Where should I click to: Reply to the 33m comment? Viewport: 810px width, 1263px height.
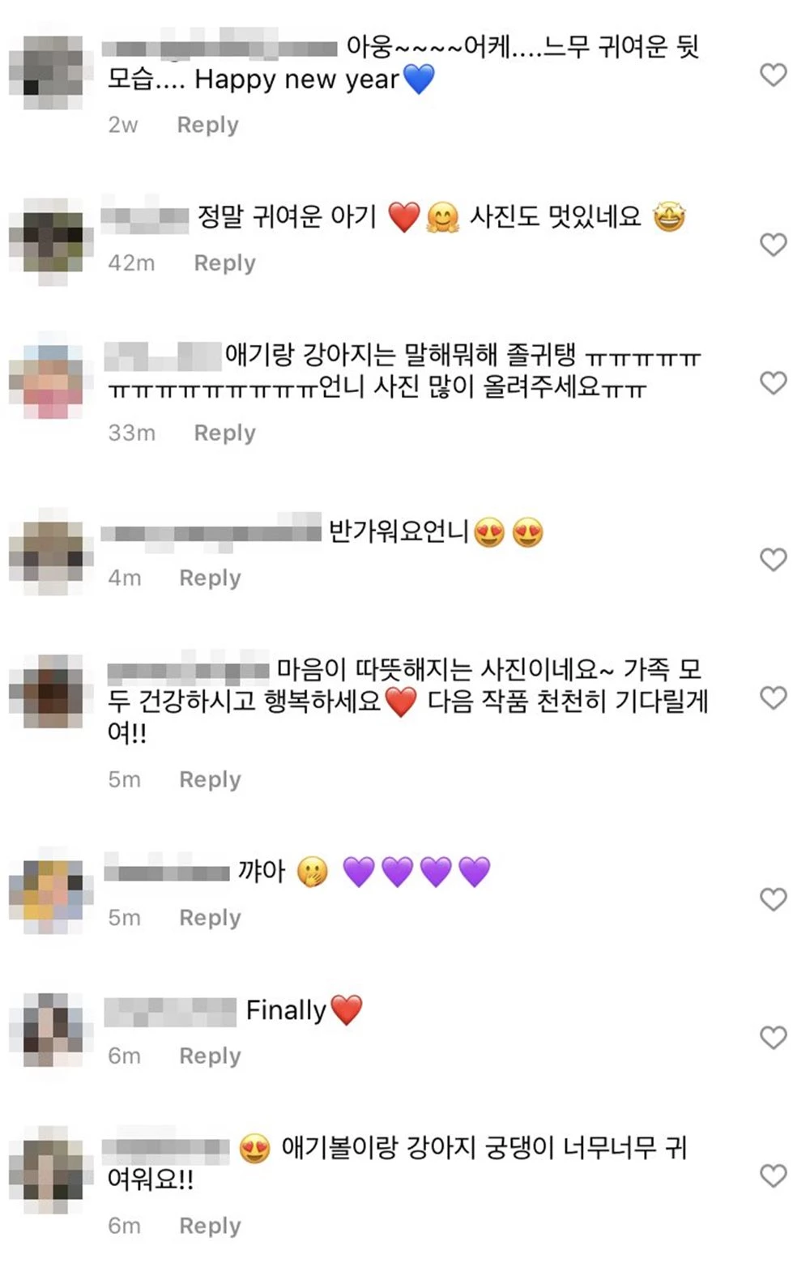pyautogui.click(x=225, y=433)
